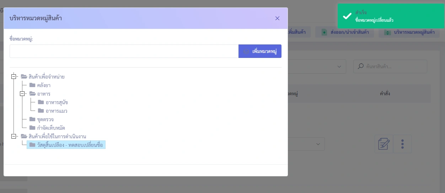Click the success checkmark icon in notification

(x=347, y=16)
